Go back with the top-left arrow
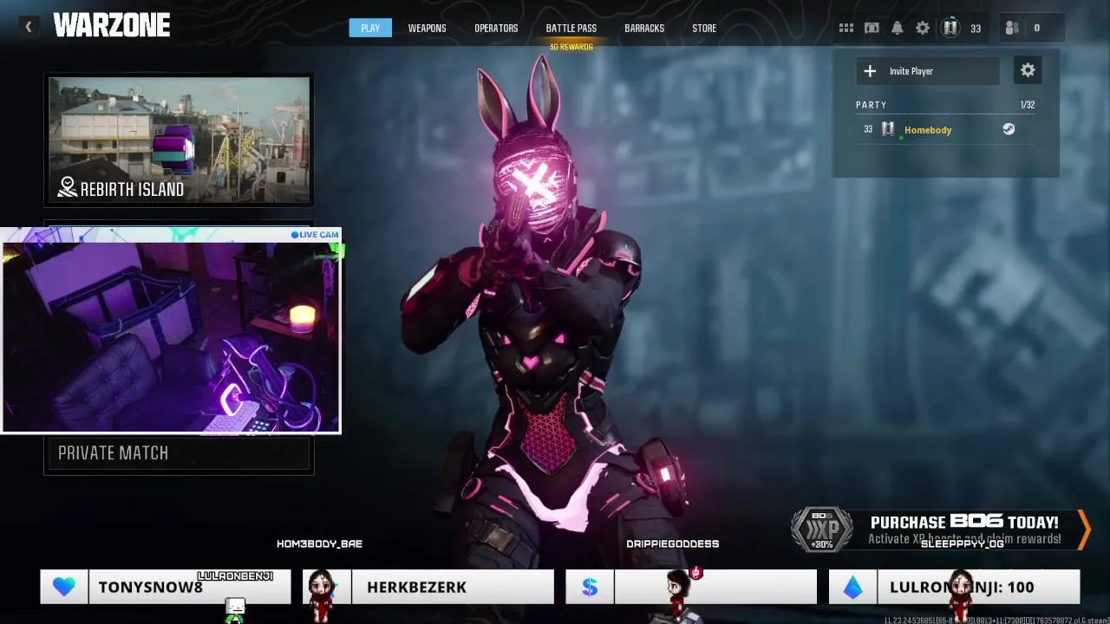 click(x=28, y=28)
